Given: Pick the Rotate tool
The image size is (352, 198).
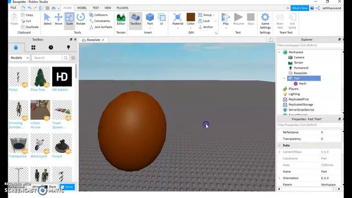Looking at the screenshot, I should [81, 19].
